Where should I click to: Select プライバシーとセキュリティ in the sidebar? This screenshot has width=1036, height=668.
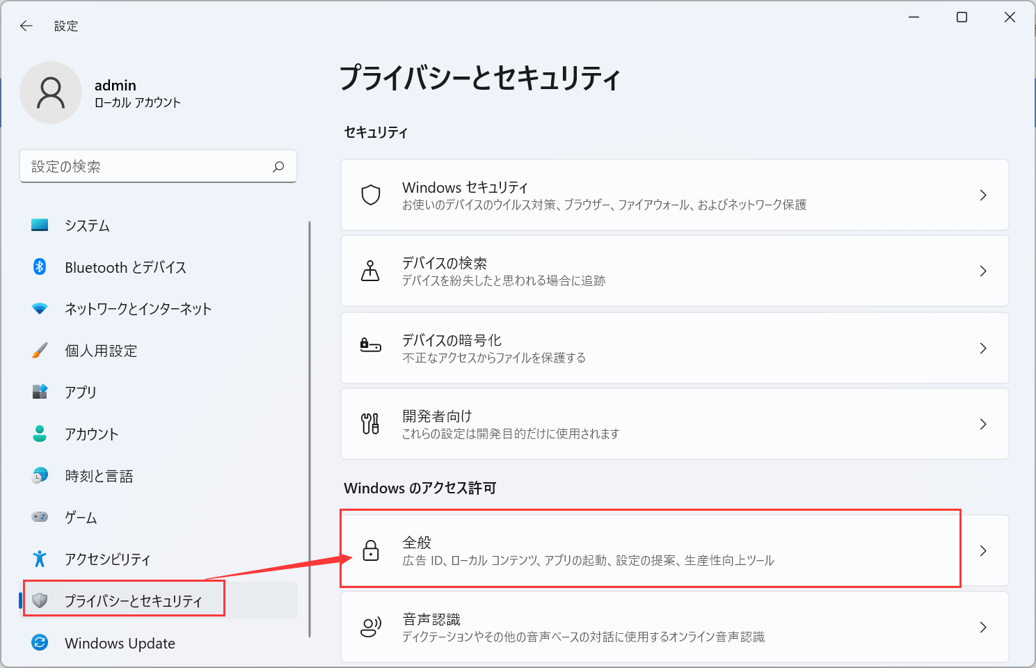[125, 600]
